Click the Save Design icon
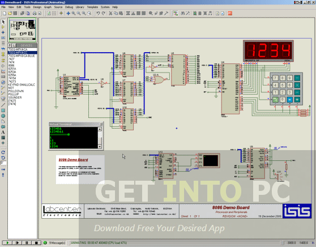The width and height of the screenshot is (316, 247). (15, 13)
